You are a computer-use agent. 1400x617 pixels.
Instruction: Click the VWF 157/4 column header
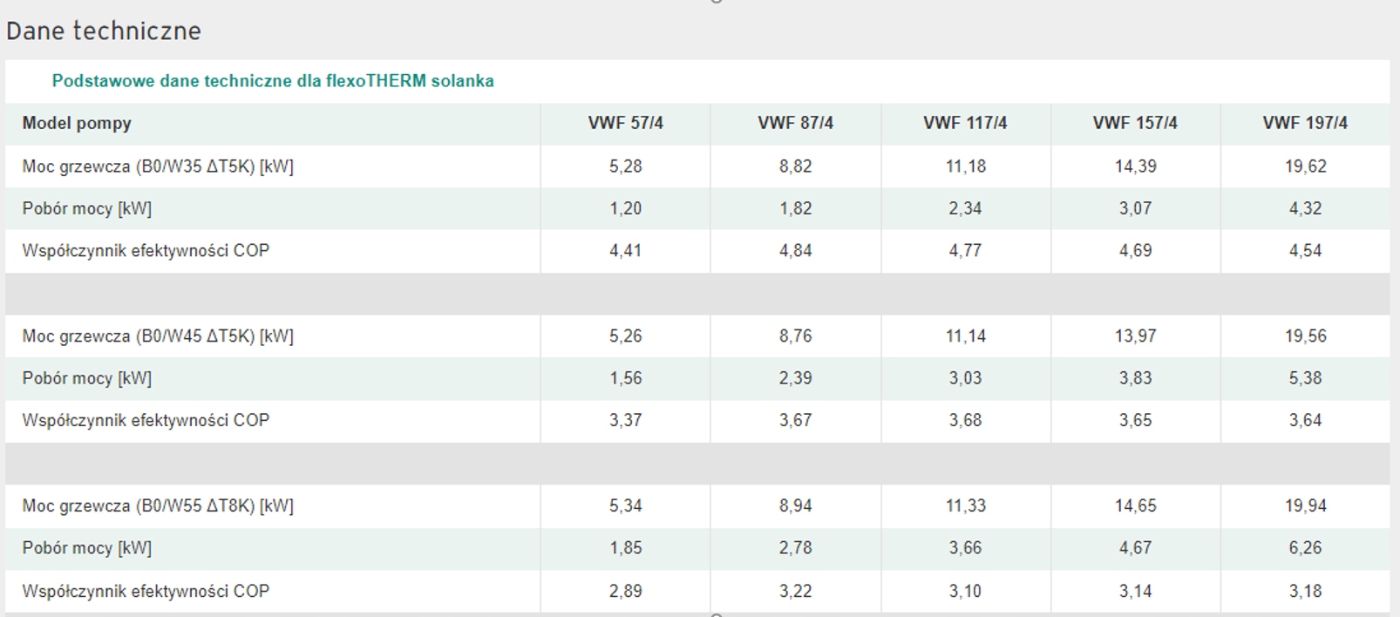(1135, 123)
